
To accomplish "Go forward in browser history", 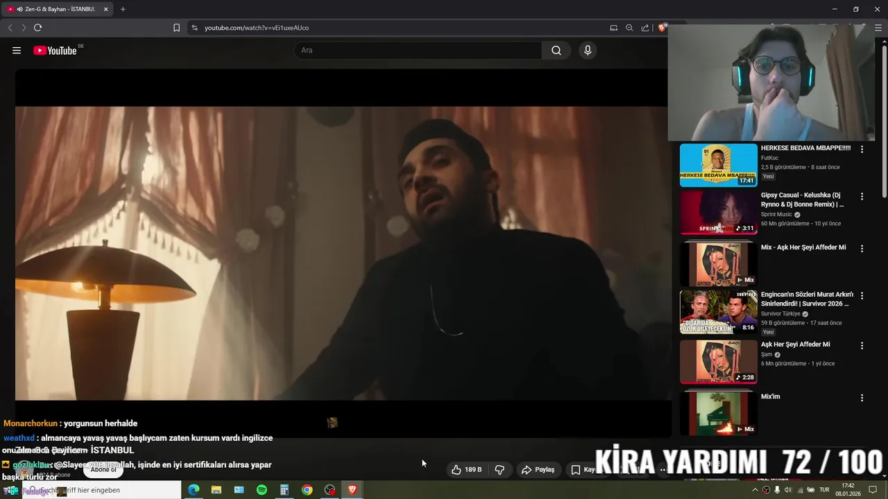I will click(24, 28).
